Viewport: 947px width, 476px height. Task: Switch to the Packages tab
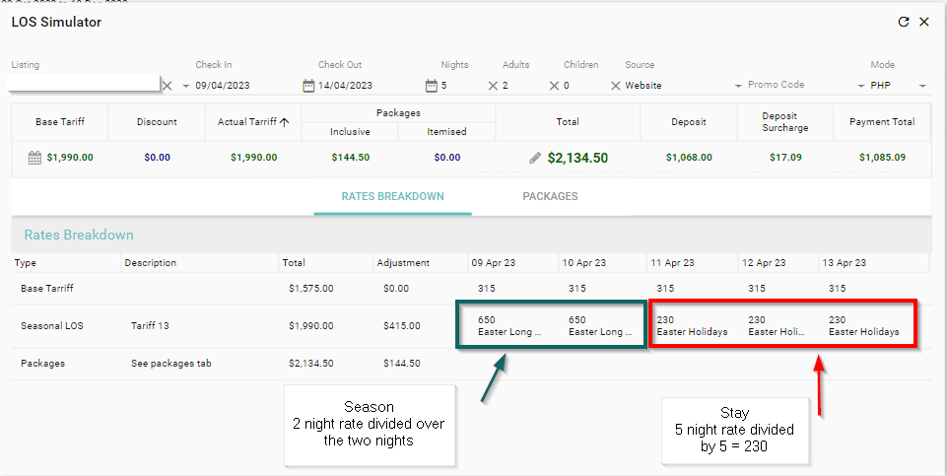pos(550,196)
